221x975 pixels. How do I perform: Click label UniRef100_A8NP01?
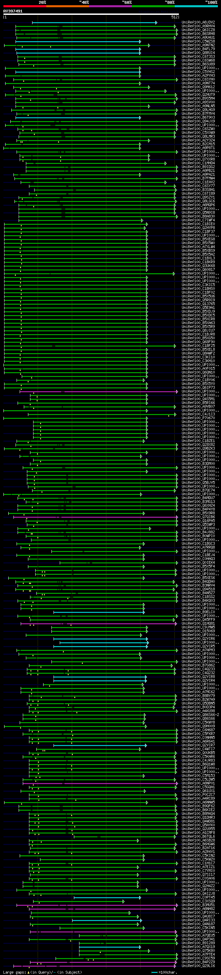(198, 783)
